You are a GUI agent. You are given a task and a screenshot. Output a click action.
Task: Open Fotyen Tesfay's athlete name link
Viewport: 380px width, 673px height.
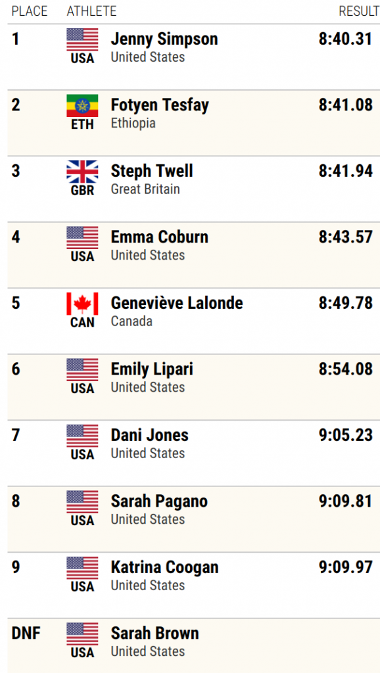160,105
